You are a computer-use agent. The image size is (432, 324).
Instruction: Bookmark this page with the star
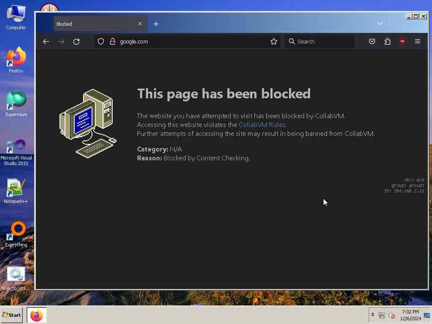coord(273,42)
